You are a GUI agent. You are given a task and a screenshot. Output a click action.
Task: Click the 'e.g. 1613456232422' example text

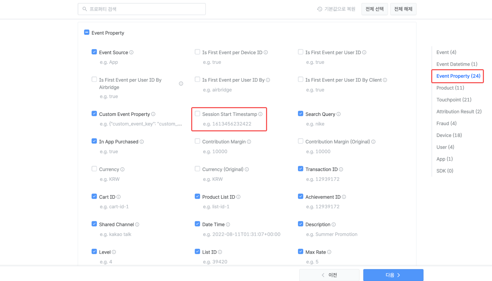tap(227, 124)
